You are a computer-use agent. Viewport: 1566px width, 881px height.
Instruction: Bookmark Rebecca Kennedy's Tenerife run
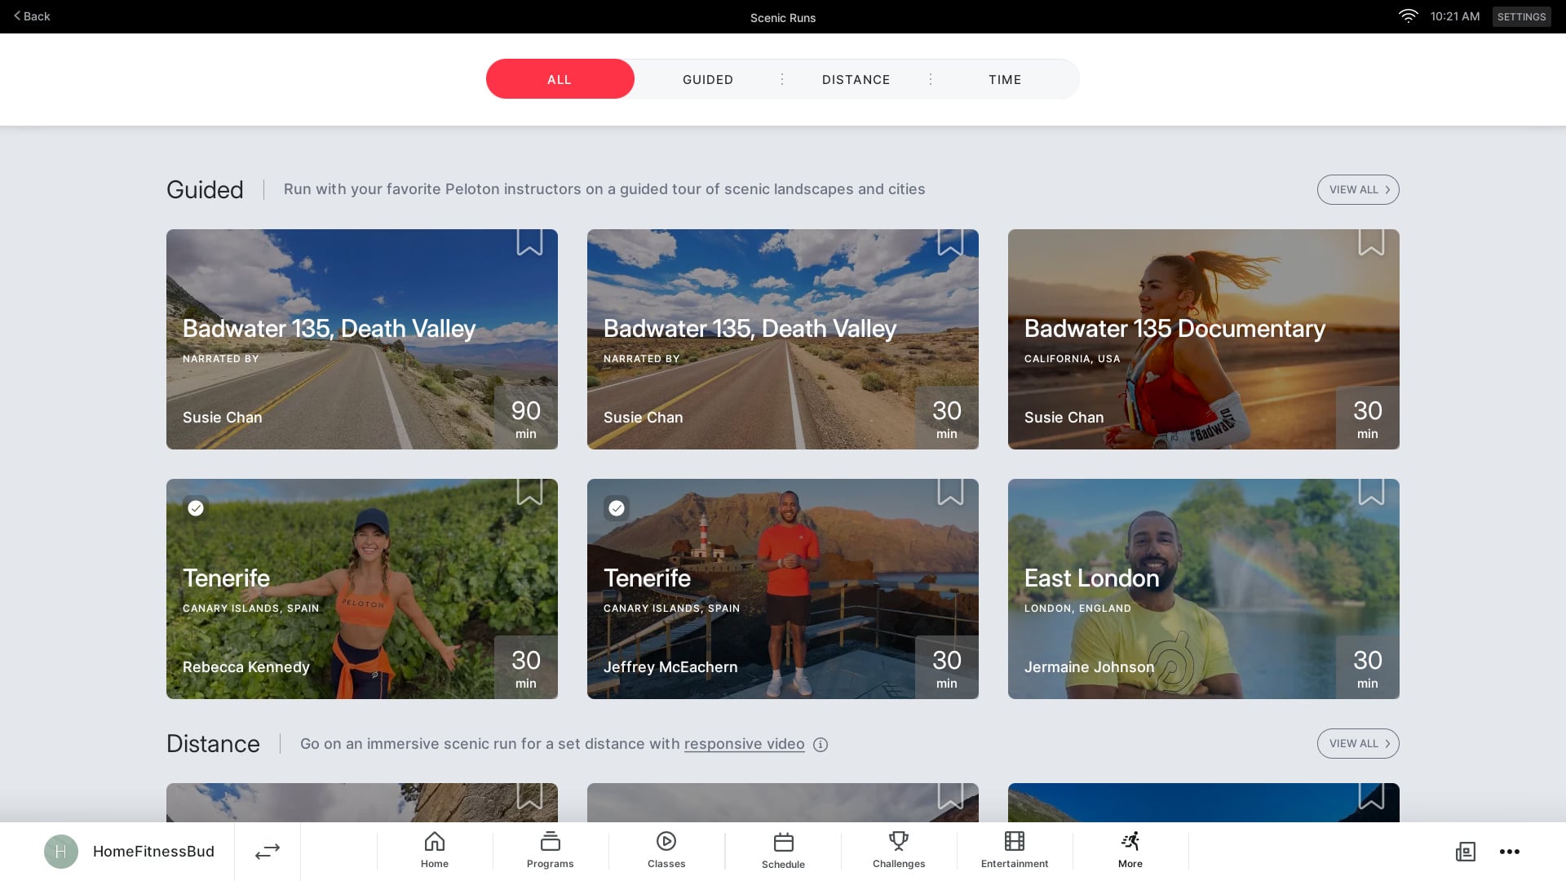click(x=529, y=492)
